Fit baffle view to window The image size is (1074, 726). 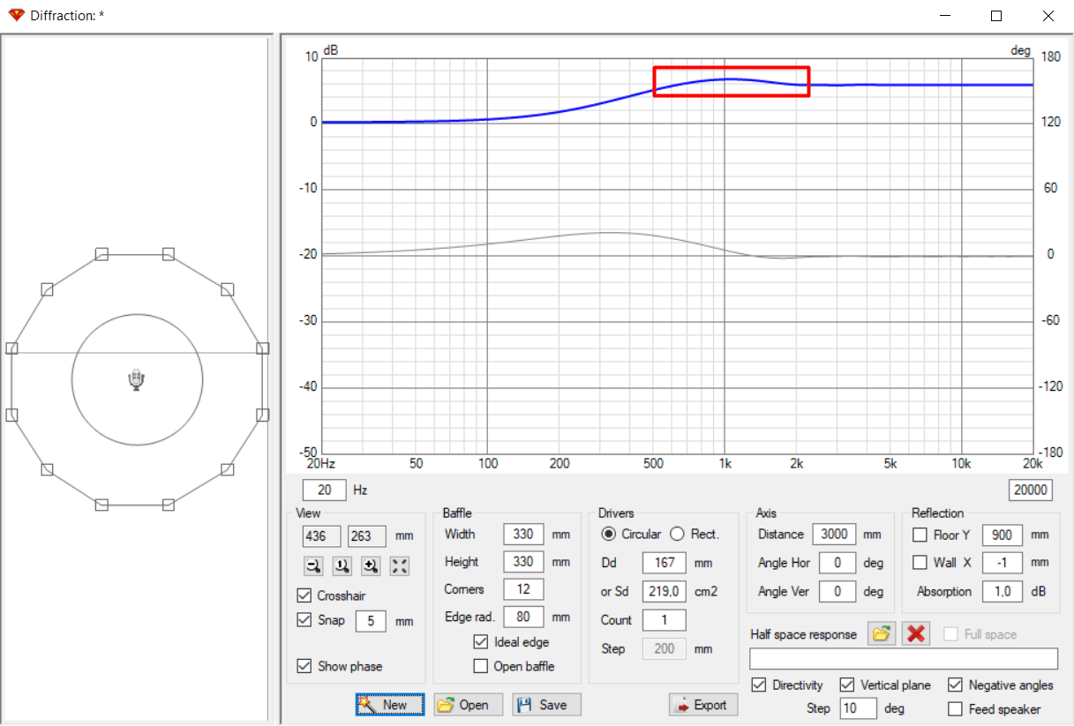tap(400, 566)
